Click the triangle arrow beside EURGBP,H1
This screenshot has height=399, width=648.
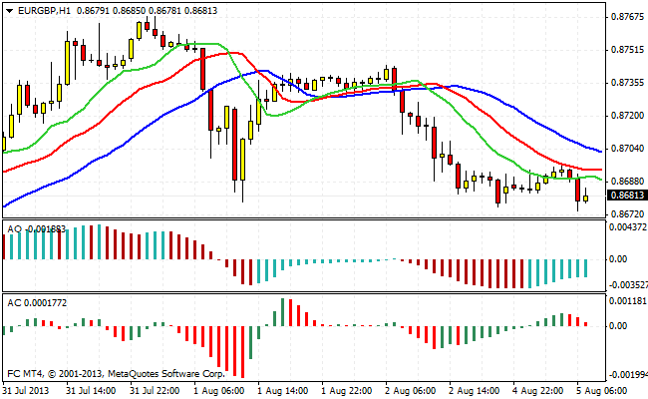10,11
